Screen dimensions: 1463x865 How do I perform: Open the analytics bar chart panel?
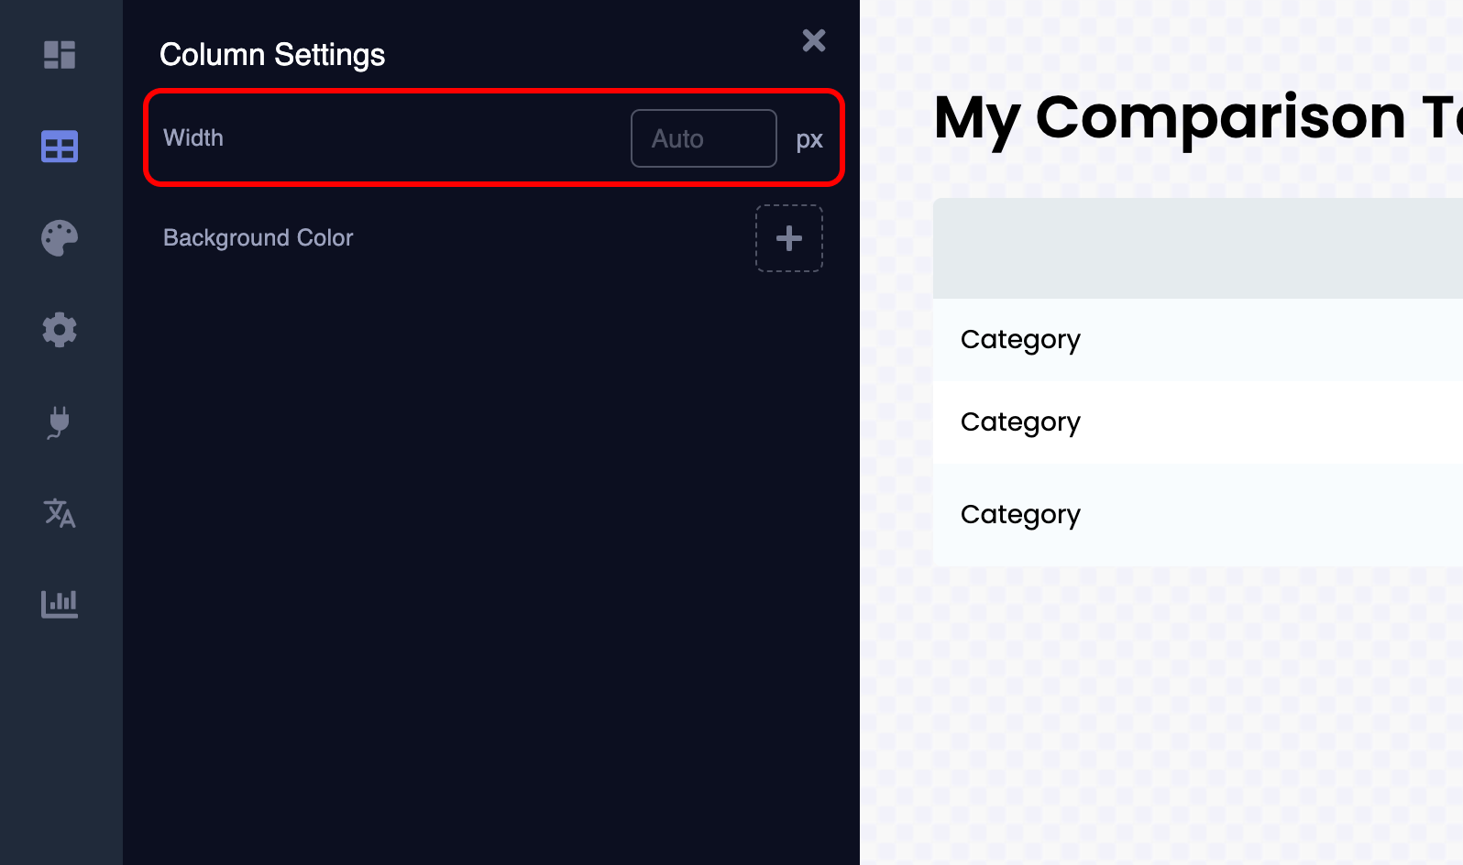[x=60, y=604]
